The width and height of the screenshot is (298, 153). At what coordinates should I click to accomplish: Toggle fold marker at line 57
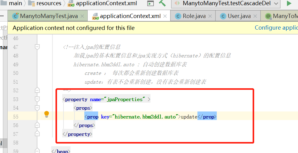(x=37, y=134)
